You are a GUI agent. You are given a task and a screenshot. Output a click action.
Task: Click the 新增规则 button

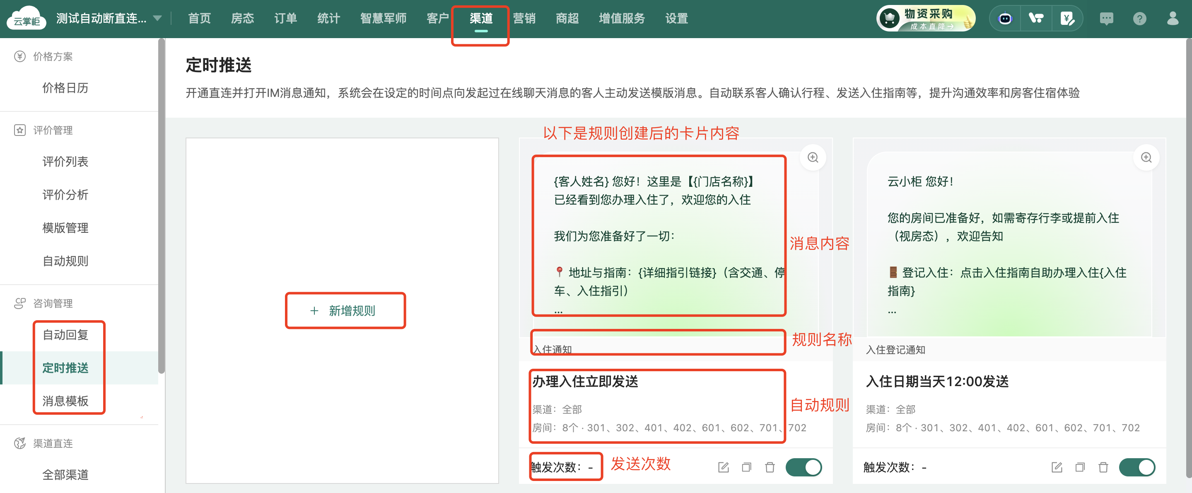pos(345,310)
